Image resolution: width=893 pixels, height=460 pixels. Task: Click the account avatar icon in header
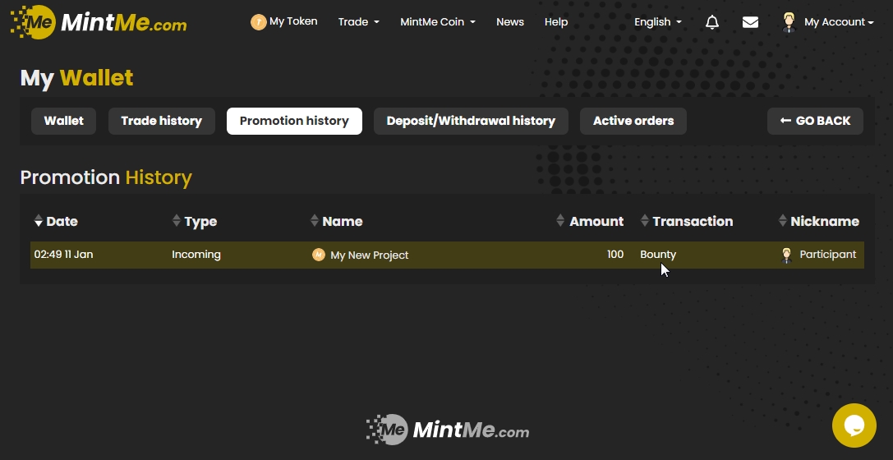tap(789, 22)
